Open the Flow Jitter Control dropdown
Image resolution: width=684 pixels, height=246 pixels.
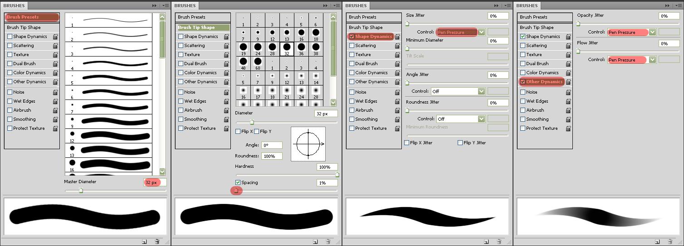[652, 60]
